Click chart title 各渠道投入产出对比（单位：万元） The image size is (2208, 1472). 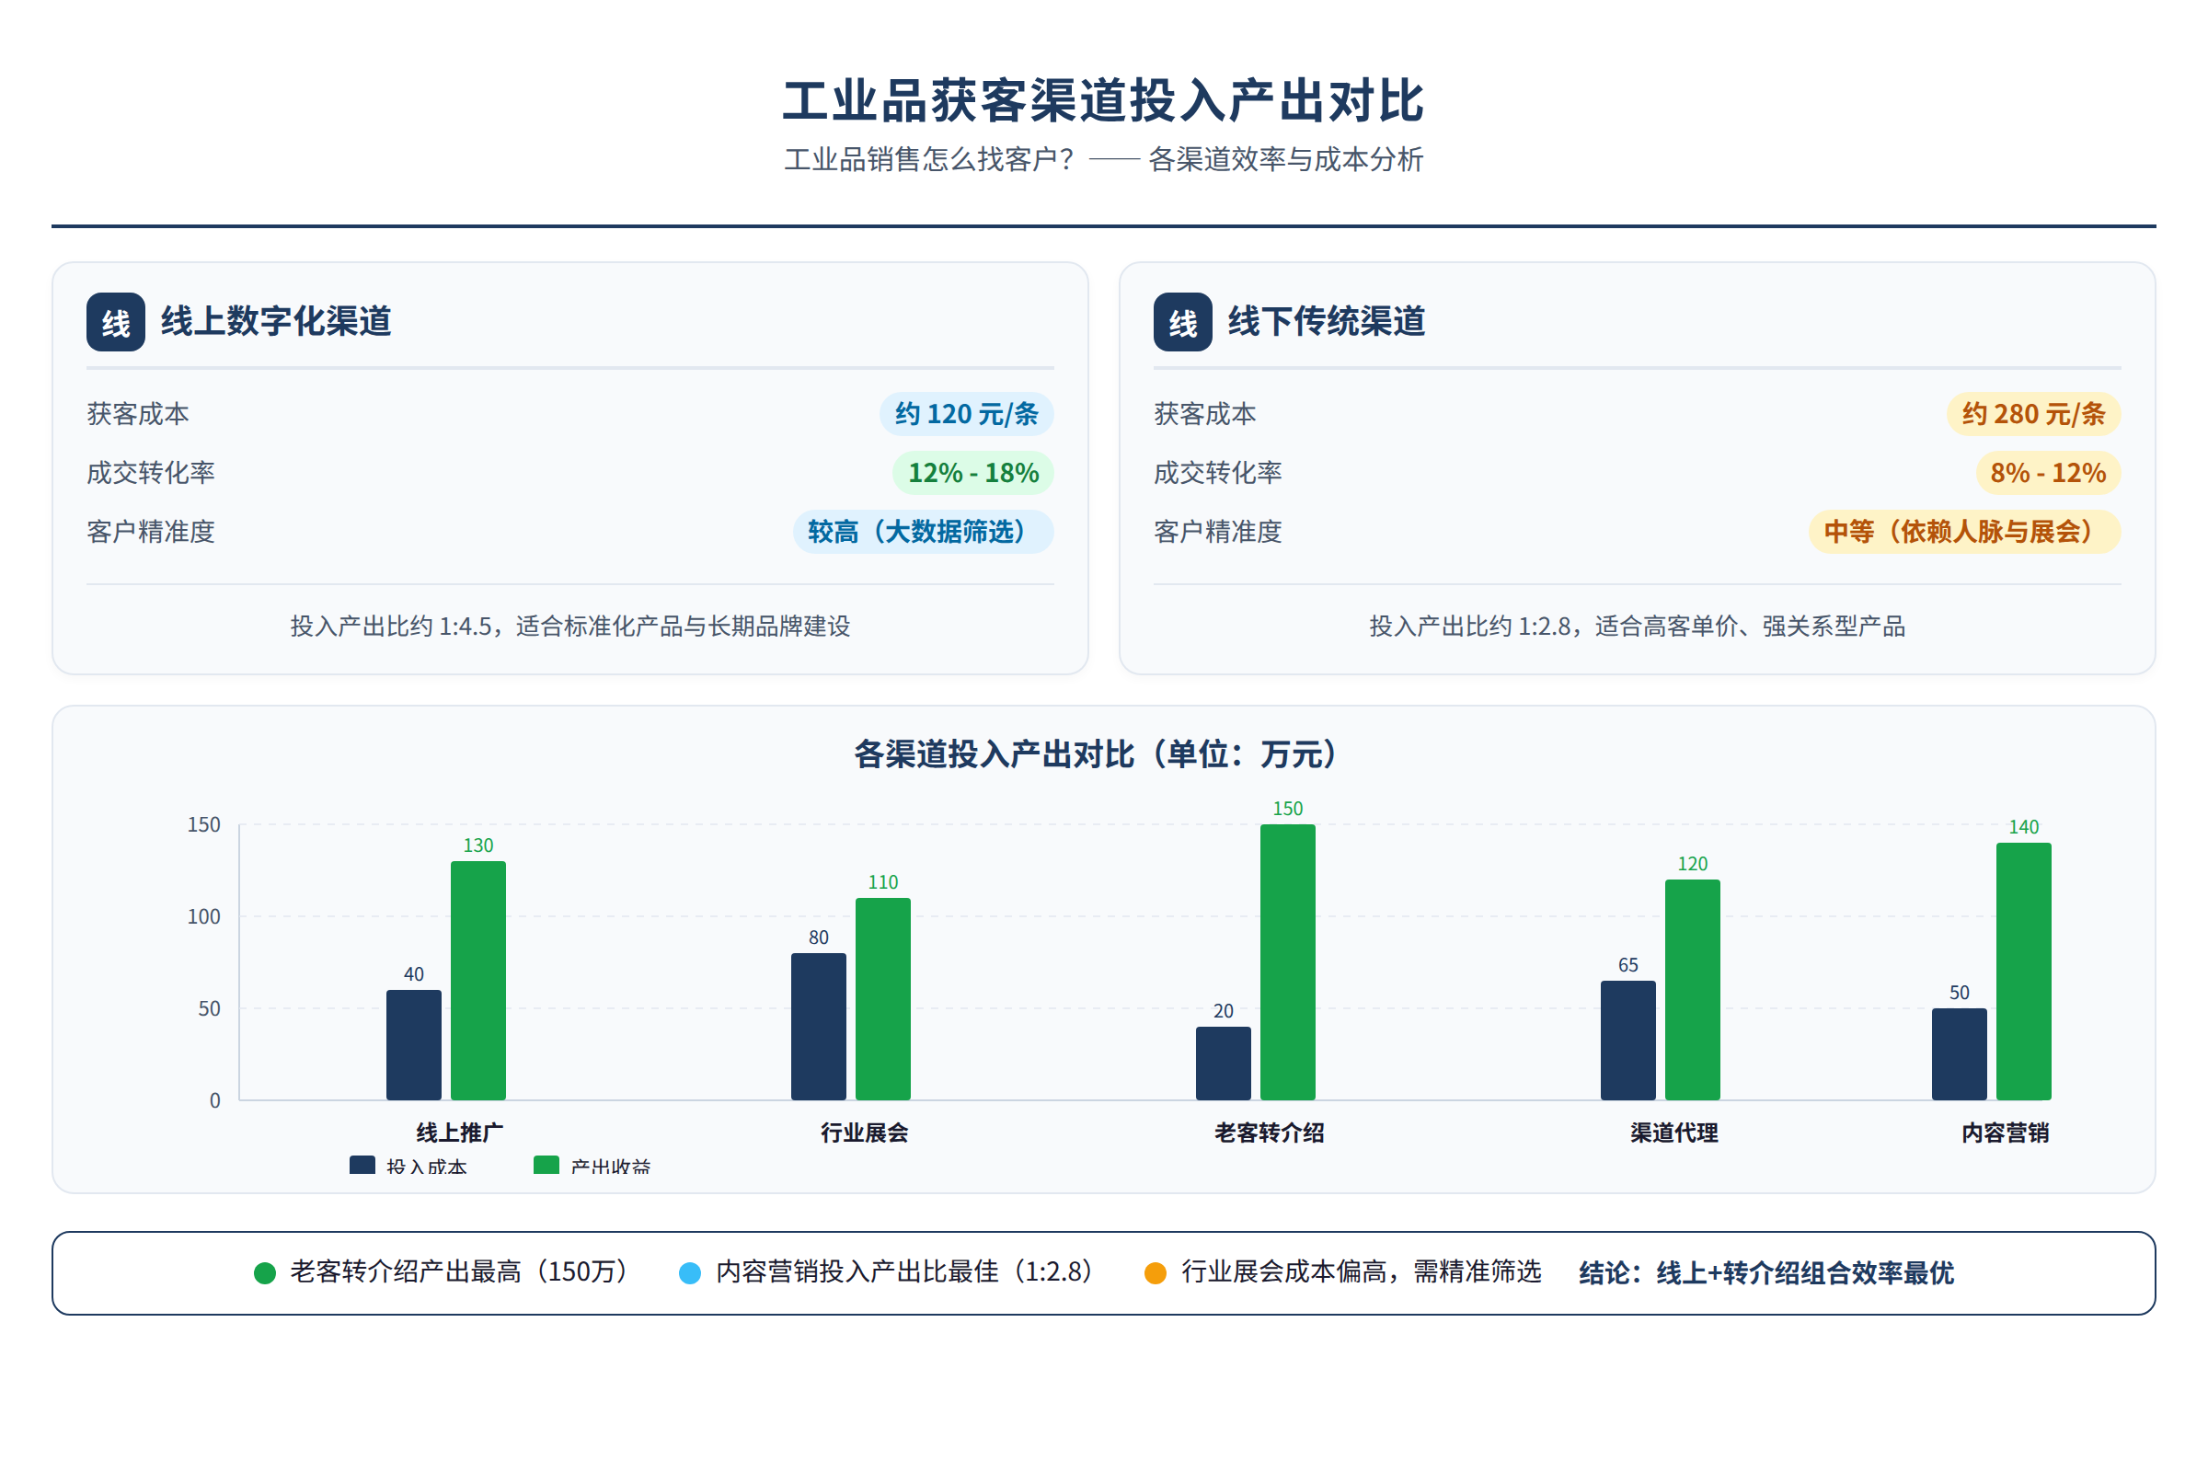coord(1103,753)
